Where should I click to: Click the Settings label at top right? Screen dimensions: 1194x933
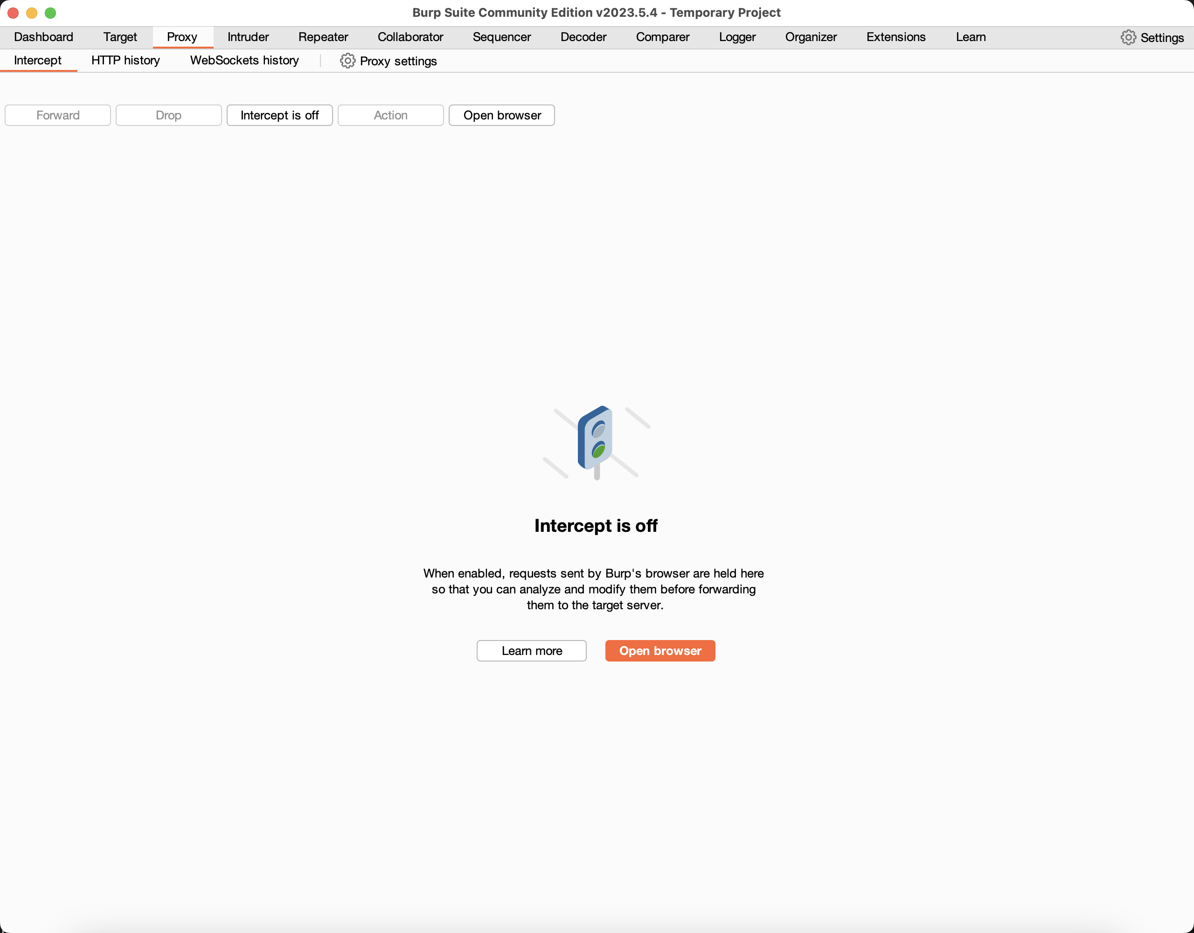point(1162,38)
